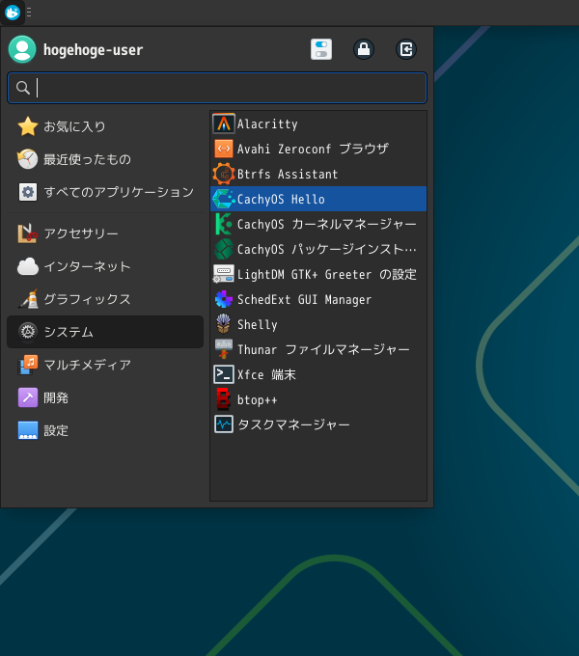Click the SchedExt GUI Manager icon

coord(224,300)
